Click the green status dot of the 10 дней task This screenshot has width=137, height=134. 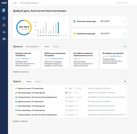[x=16, y=97]
